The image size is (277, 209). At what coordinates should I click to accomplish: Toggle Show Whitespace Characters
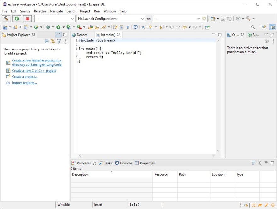click(128, 27)
